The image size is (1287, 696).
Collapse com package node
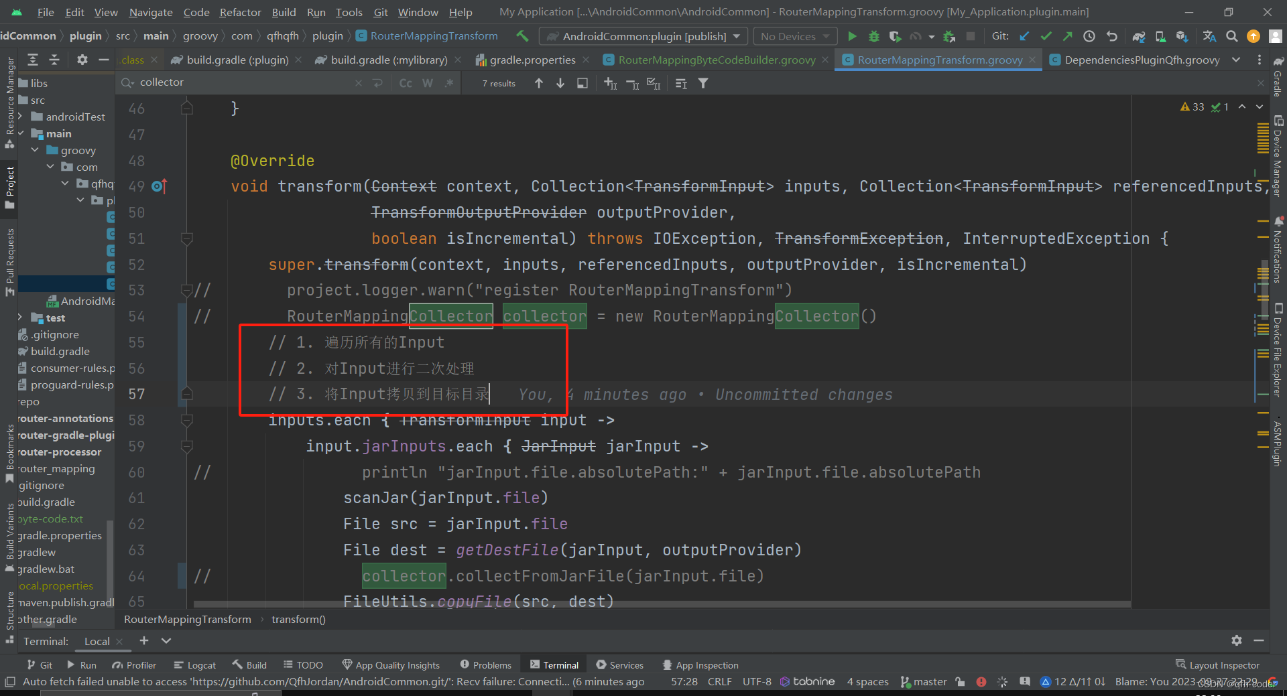(x=50, y=167)
